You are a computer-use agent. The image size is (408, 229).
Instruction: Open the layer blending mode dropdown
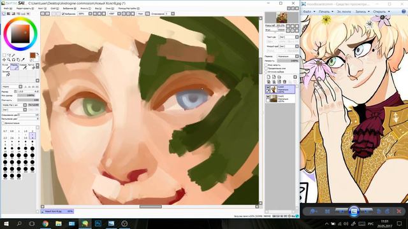(296, 57)
